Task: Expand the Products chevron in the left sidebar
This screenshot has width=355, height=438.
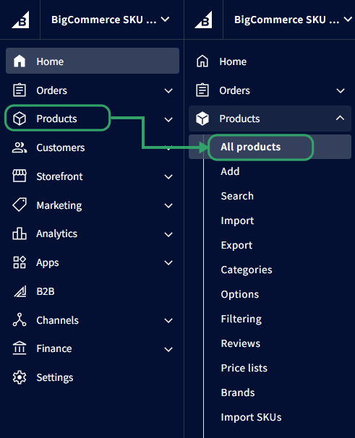Action: 168,119
